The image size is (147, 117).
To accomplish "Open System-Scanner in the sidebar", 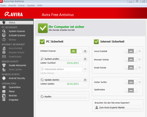I will click(17, 31).
